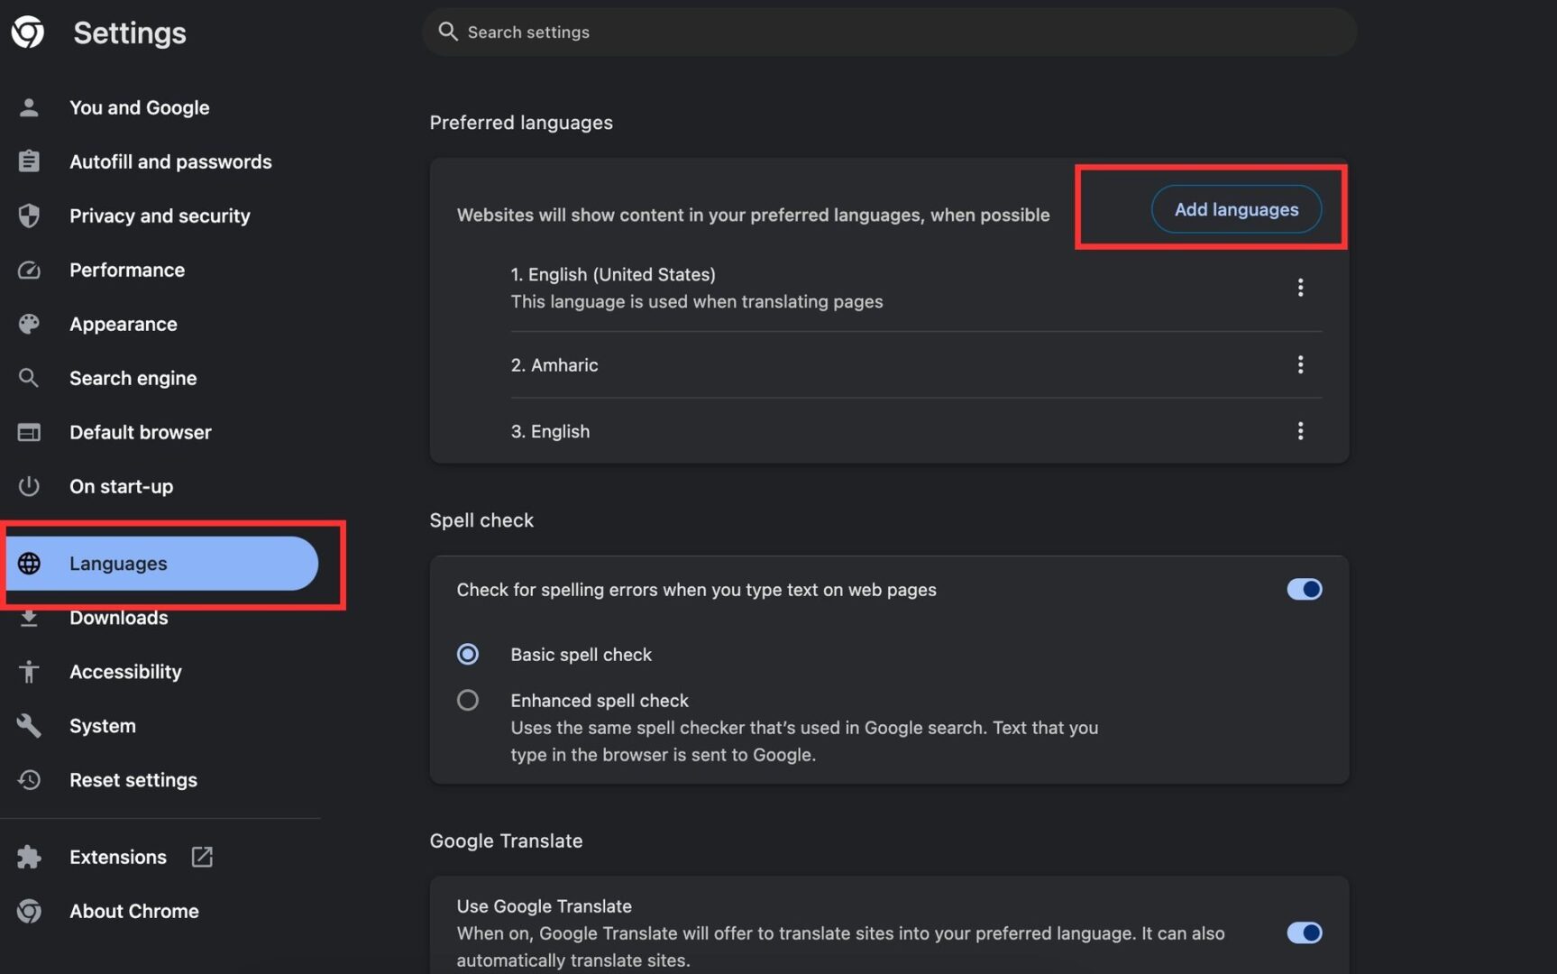Select the Performance speedometer icon
This screenshot has height=974, width=1557.
point(30,270)
